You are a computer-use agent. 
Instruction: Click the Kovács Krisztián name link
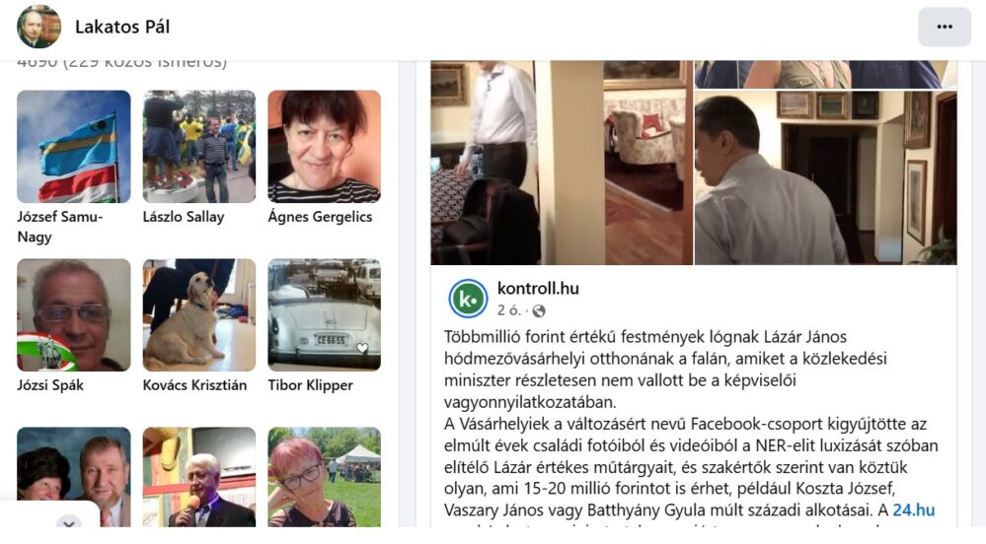pos(194,385)
